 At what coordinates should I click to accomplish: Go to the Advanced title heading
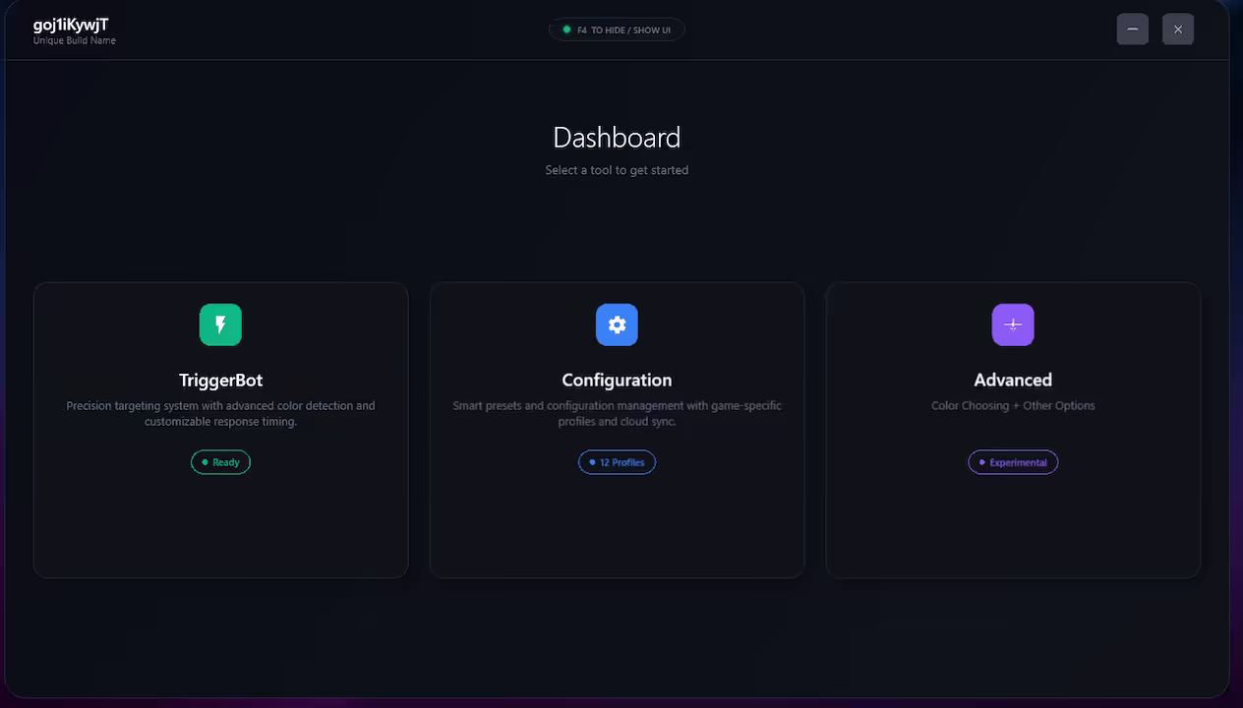(1013, 381)
